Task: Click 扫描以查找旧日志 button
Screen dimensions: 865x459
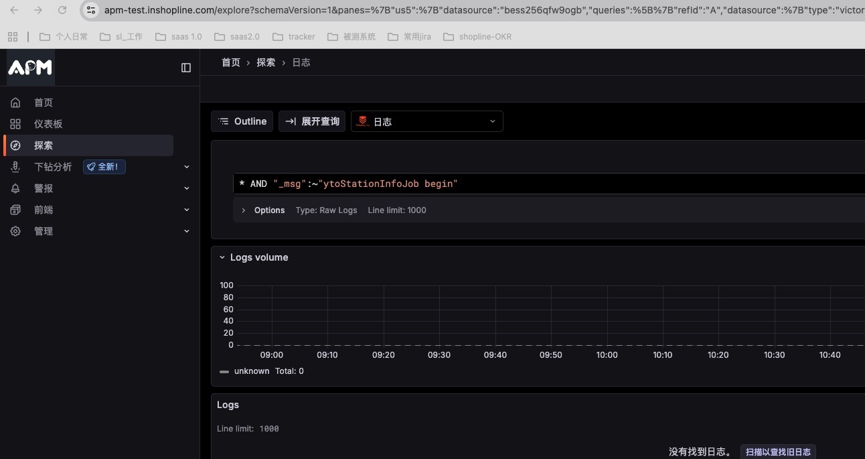Action: coord(778,452)
